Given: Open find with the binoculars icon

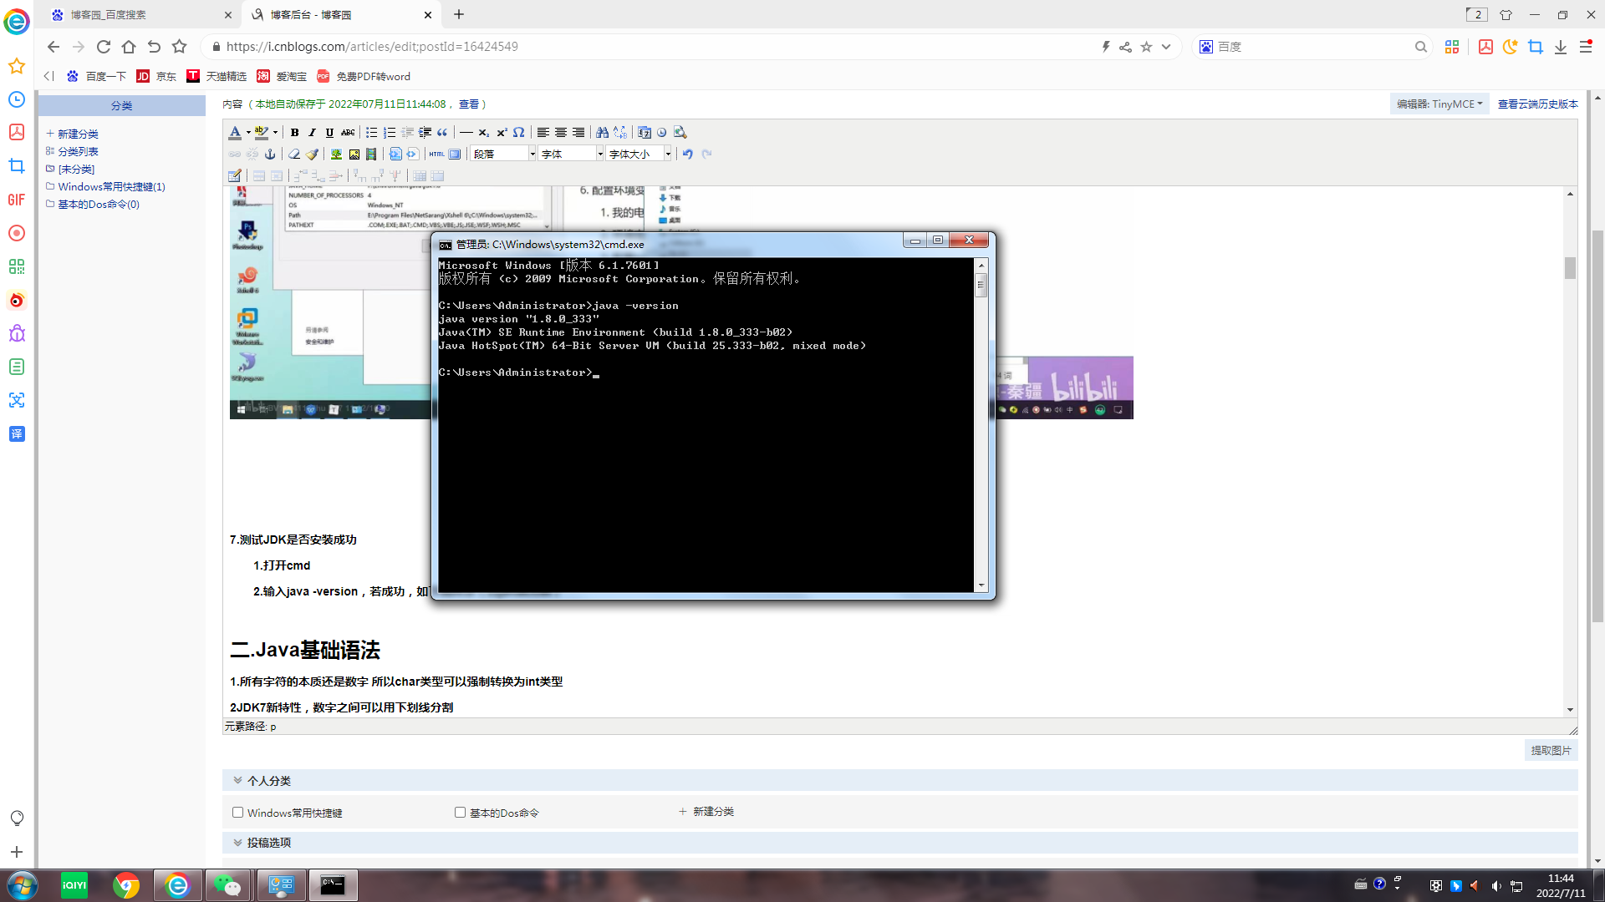Looking at the screenshot, I should pyautogui.click(x=602, y=132).
